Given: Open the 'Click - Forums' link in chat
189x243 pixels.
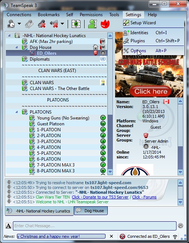Looking at the screenshot, I should click(x=145, y=197).
